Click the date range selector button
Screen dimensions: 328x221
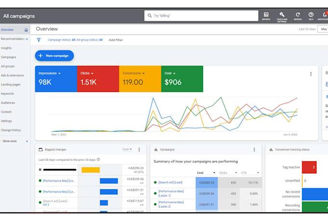(x=323, y=29)
